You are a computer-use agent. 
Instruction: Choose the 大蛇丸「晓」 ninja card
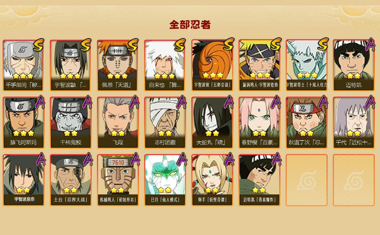point(212,123)
